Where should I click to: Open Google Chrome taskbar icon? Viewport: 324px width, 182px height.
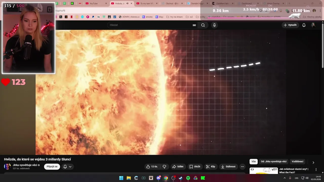click(166, 178)
